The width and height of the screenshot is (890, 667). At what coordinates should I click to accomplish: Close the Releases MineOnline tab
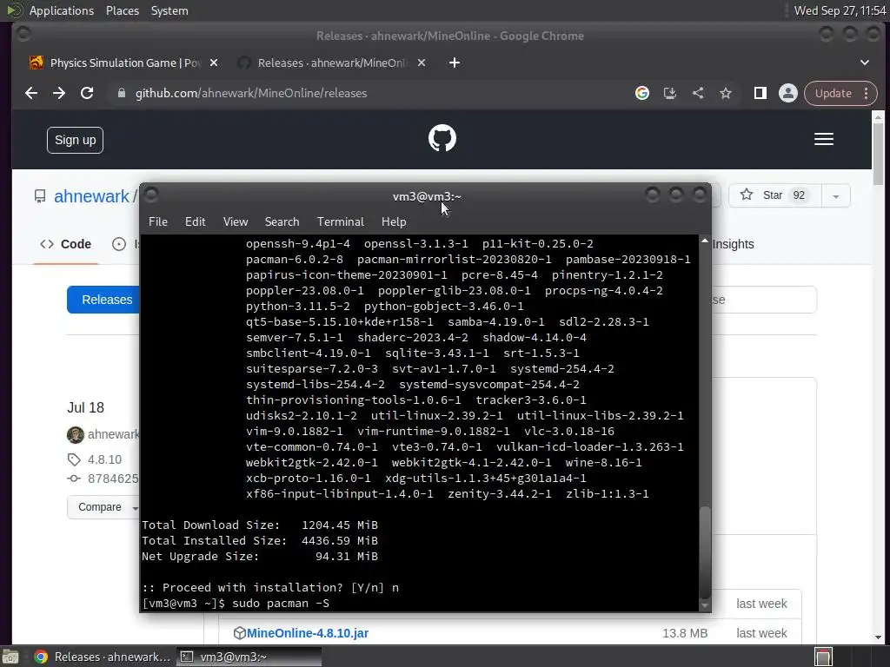[x=422, y=63]
